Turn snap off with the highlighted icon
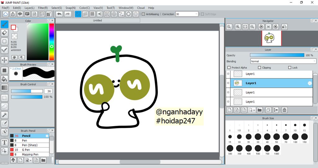 coord(78,14)
